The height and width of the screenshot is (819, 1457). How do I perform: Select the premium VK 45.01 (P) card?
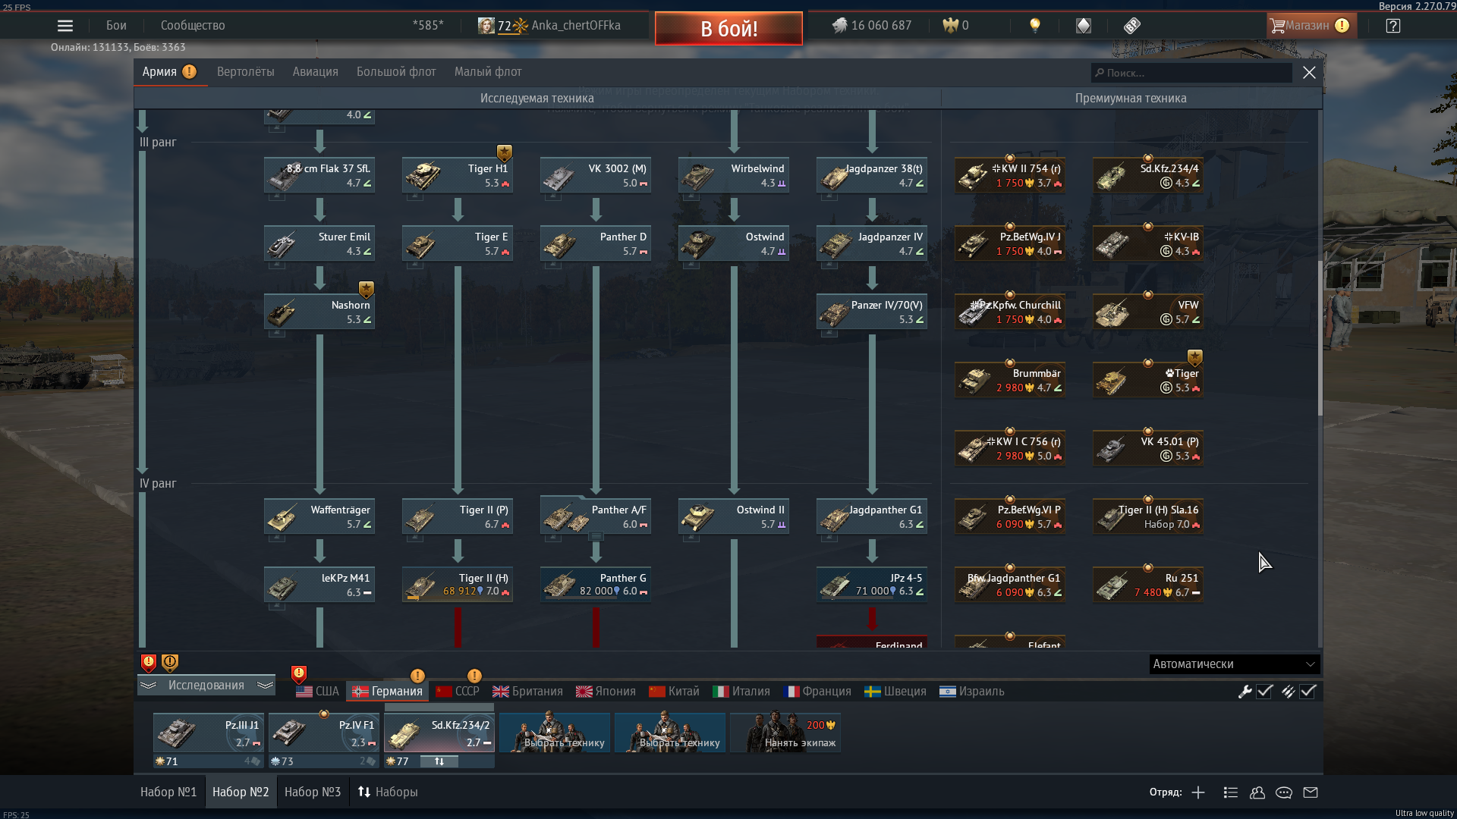tap(1148, 448)
